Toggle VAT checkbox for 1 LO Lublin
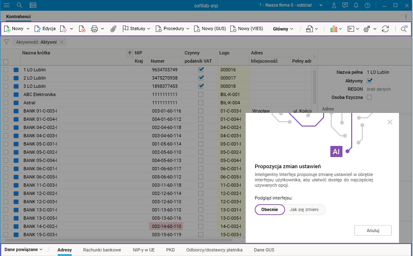This screenshot has width=413, height=256. (x=201, y=70)
